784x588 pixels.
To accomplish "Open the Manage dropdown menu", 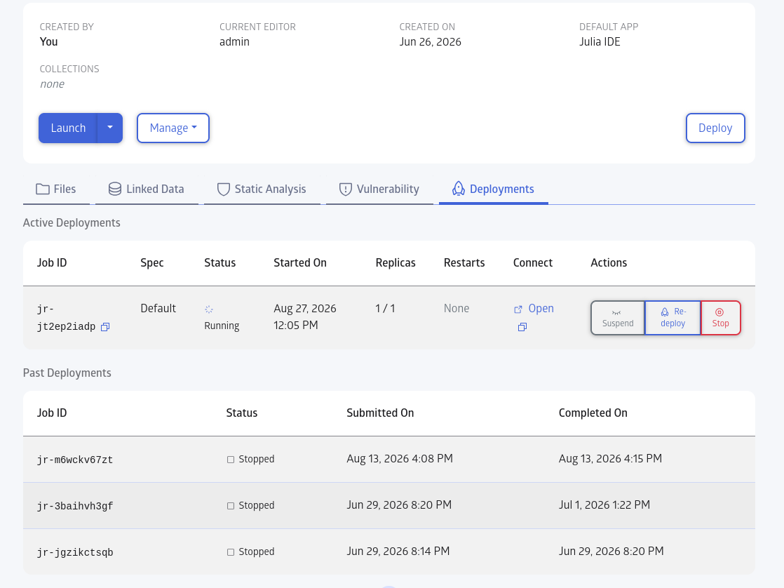I will [x=173, y=128].
